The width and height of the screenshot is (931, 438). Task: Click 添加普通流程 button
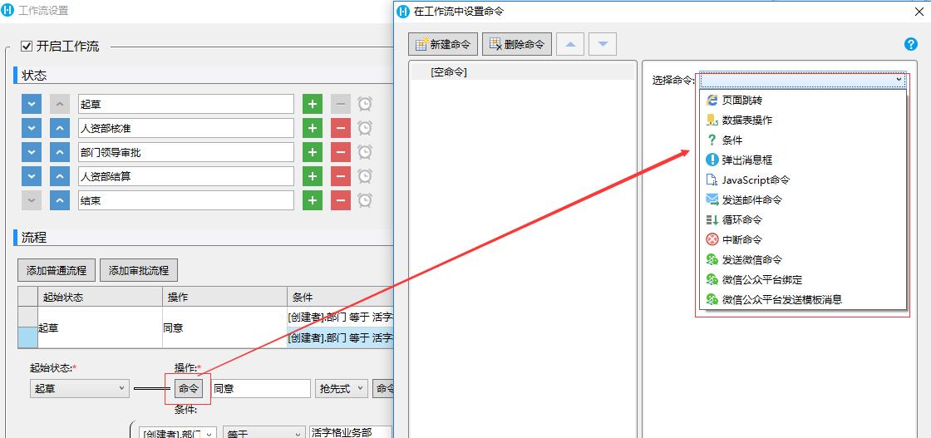click(57, 270)
